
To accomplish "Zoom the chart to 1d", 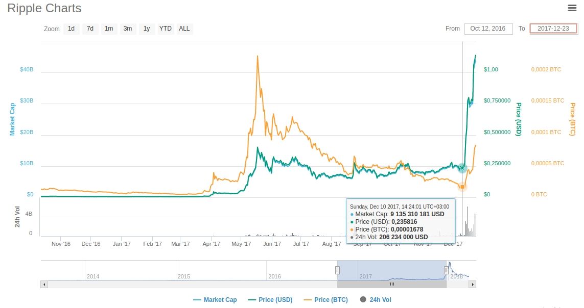I will pyautogui.click(x=72, y=29).
